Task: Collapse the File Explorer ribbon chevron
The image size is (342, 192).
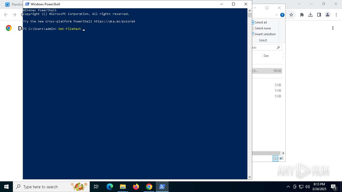Action: click(x=277, y=15)
